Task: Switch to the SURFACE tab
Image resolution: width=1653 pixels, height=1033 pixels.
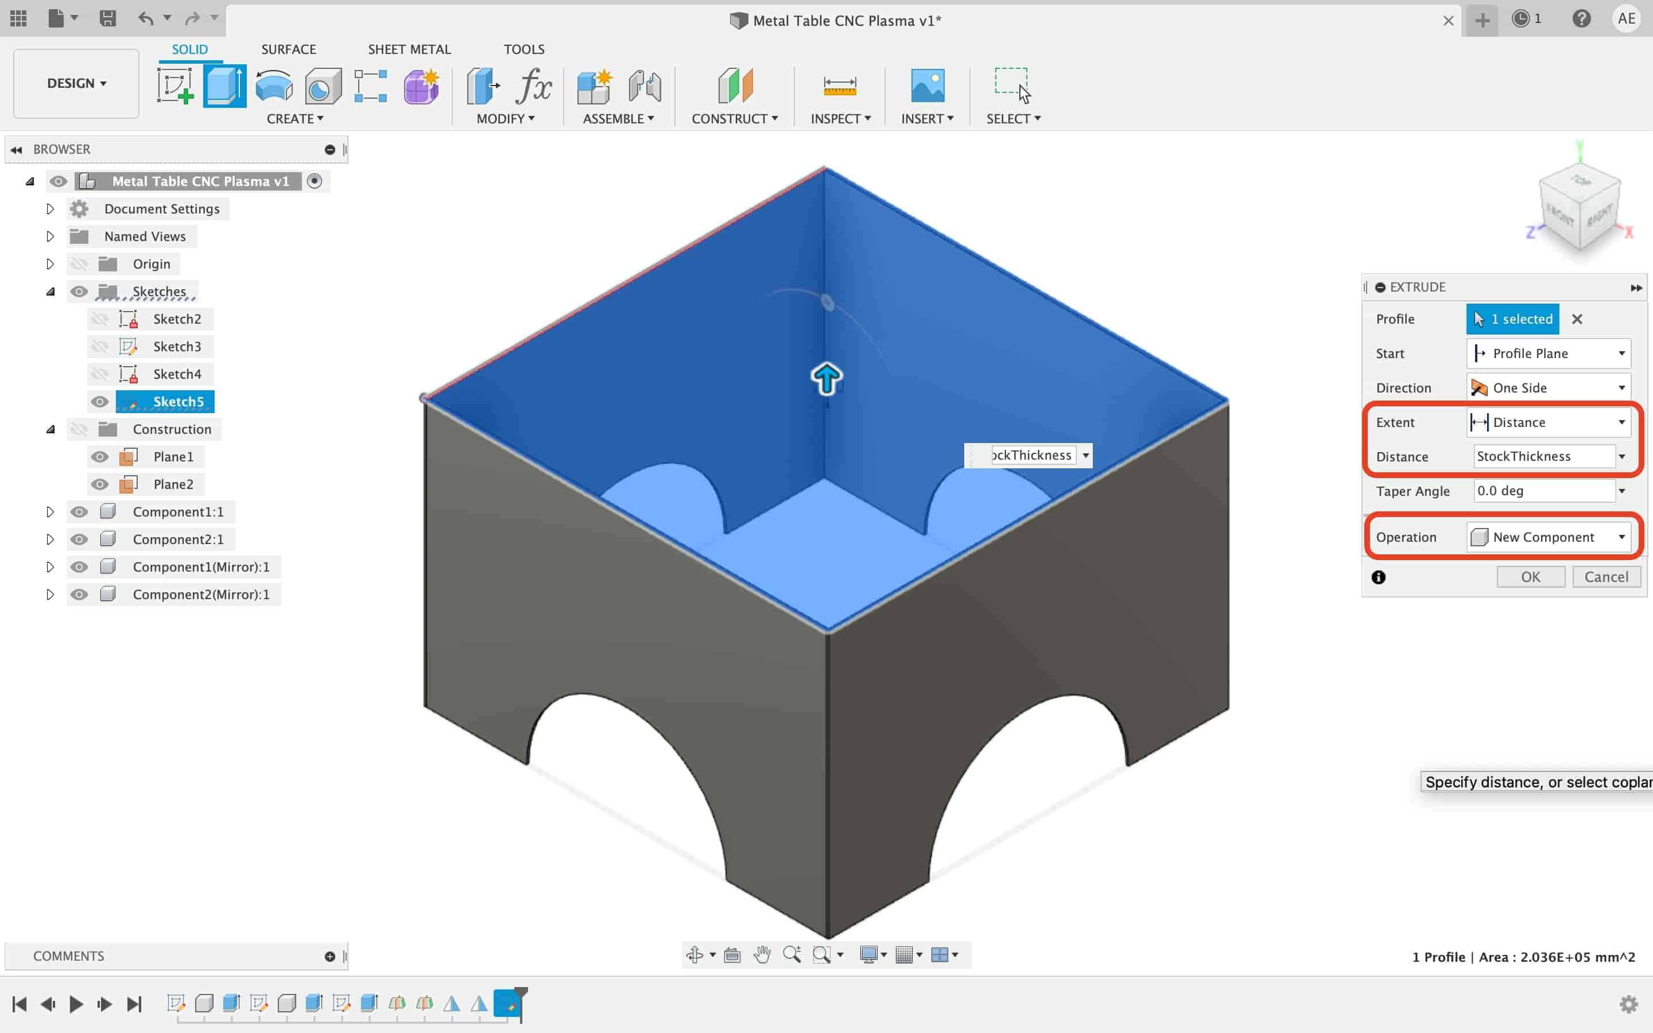Action: click(x=288, y=49)
